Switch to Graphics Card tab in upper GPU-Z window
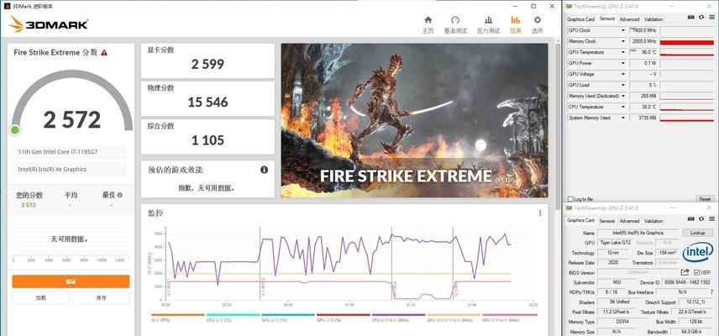 point(580,19)
